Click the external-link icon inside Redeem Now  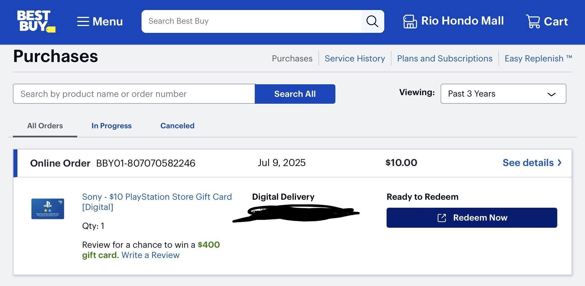(442, 217)
